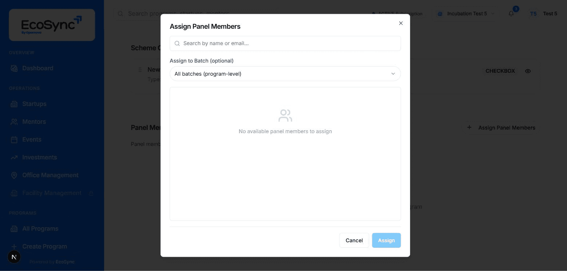Click the Office Management location pin icon
The width and height of the screenshot is (567, 271).
point(14,175)
